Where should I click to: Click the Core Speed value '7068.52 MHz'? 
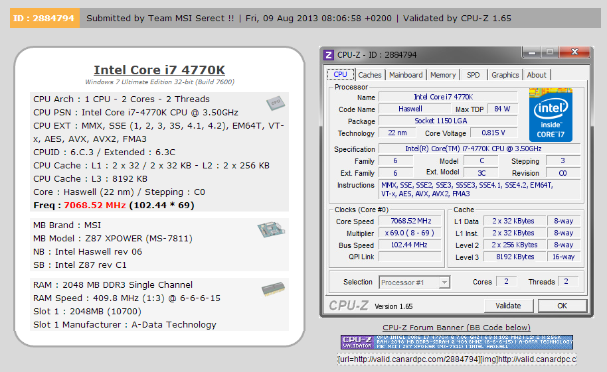point(410,221)
